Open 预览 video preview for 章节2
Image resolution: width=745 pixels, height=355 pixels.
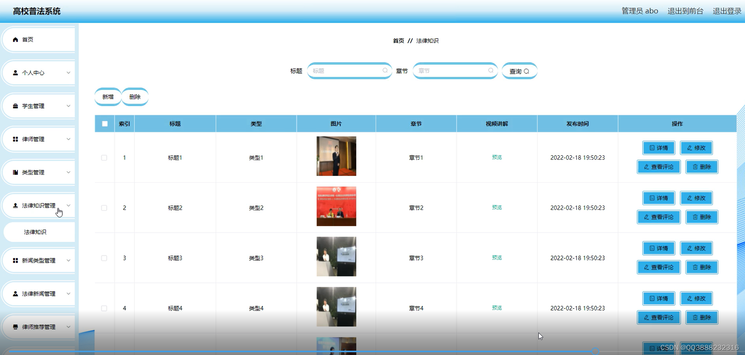pos(497,207)
